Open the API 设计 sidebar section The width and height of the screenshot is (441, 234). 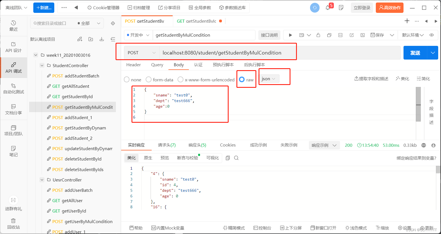pos(13,47)
